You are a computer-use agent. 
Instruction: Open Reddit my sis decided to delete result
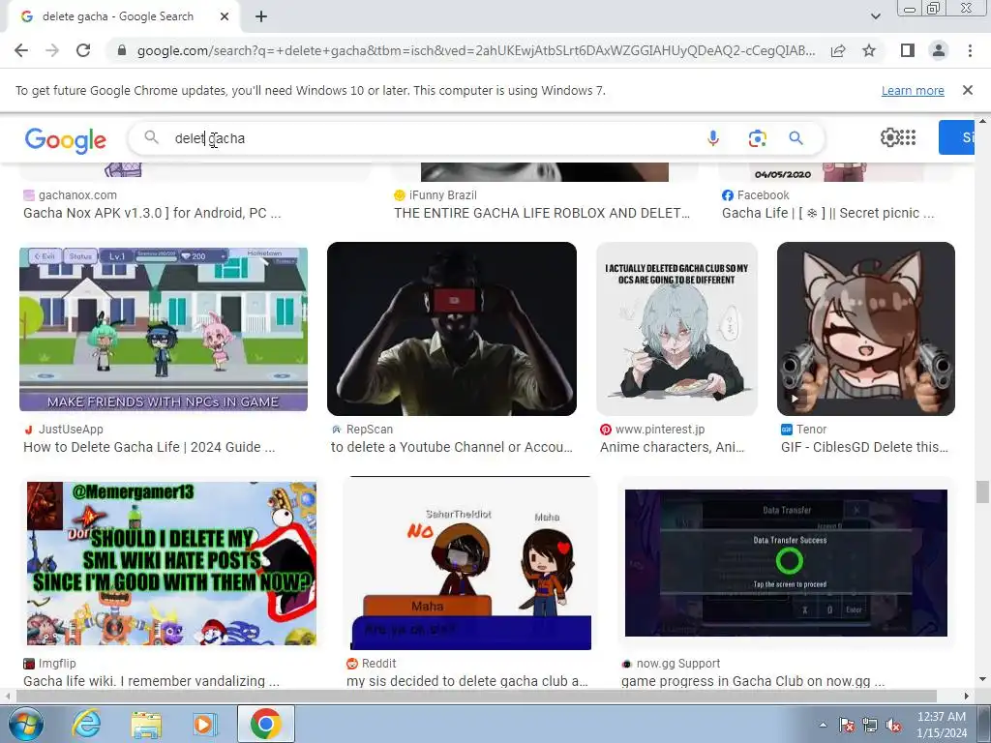click(x=467, y=681)
